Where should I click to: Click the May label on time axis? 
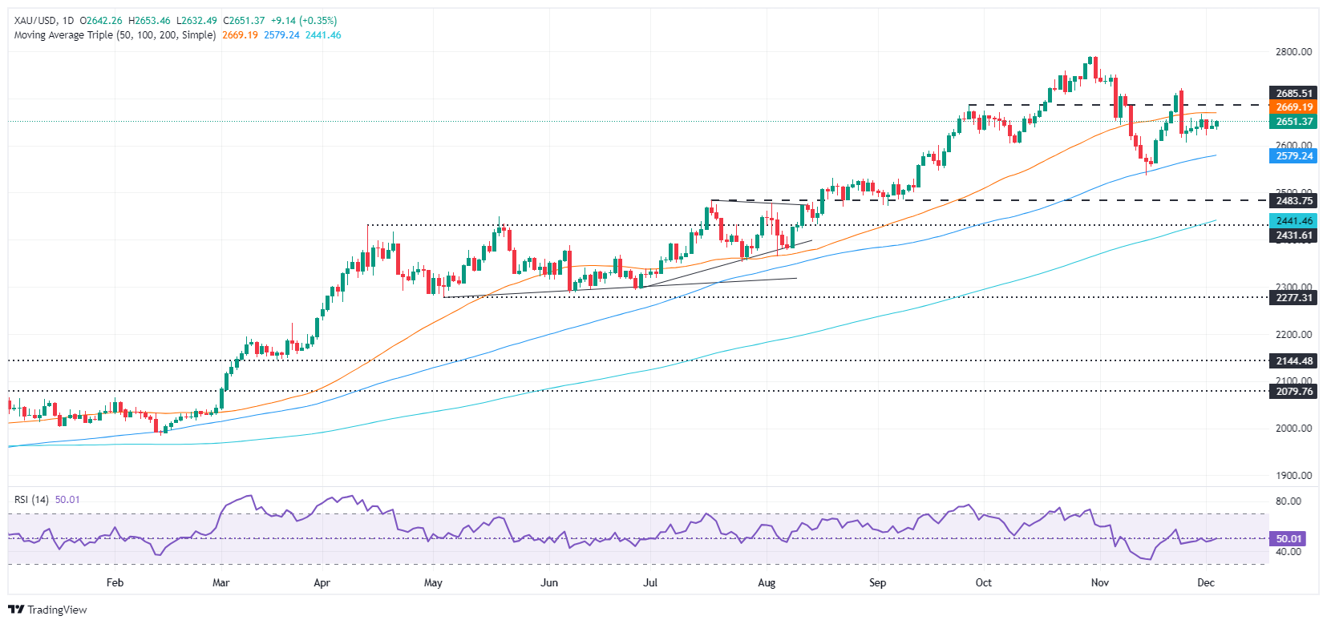[x=433, y=583]
